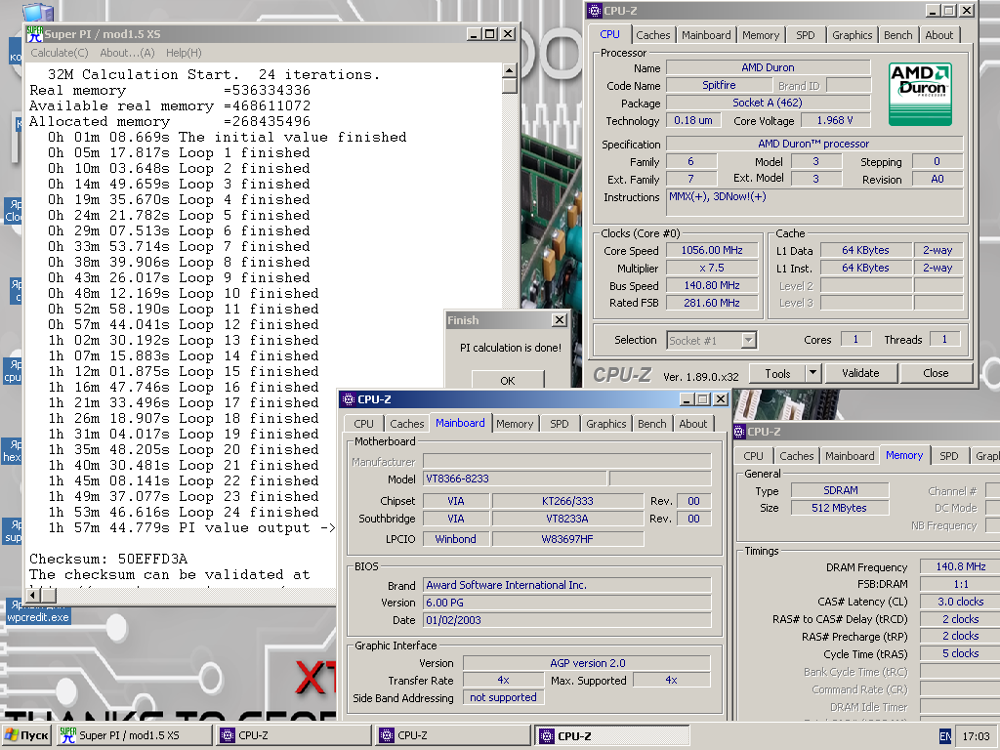Click Rated FSB value 281.60 MHz
The image size is (1000, 750).
point(712,303)
